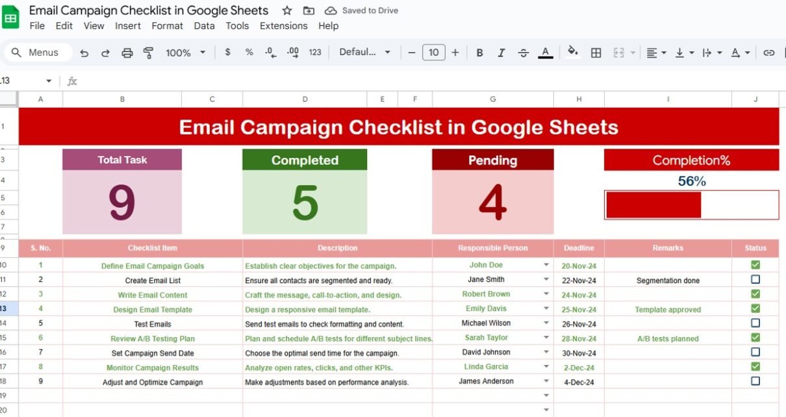The width and height of the screenshot is (786, 417).
Task: Open the text rotation dropdown
Action: coord(740,53)
